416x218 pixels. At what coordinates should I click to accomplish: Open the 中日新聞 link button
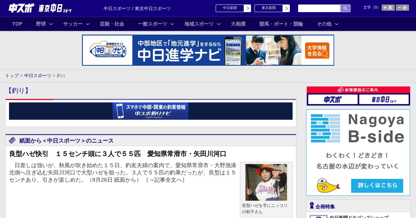click(x=230, y=8)
